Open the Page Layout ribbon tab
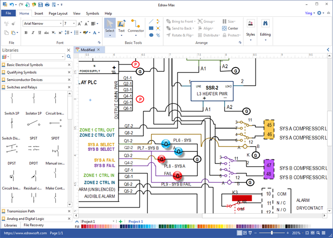 [59, 13]
